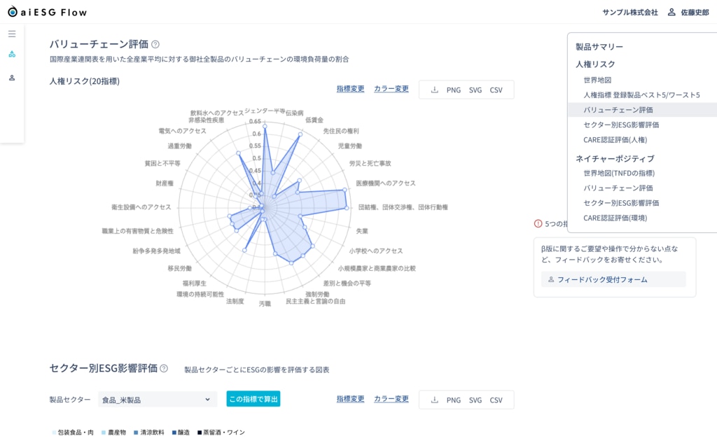Image resolution: width=717 pixels, height=448 pixels.
Task: Export the radar chart as SVG
Action: pos(475,90)
